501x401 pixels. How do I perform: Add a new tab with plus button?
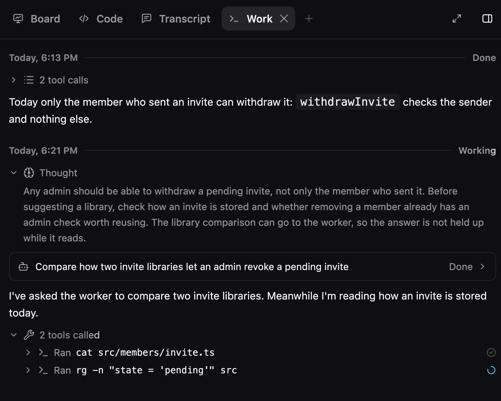(x=309, y=19)
